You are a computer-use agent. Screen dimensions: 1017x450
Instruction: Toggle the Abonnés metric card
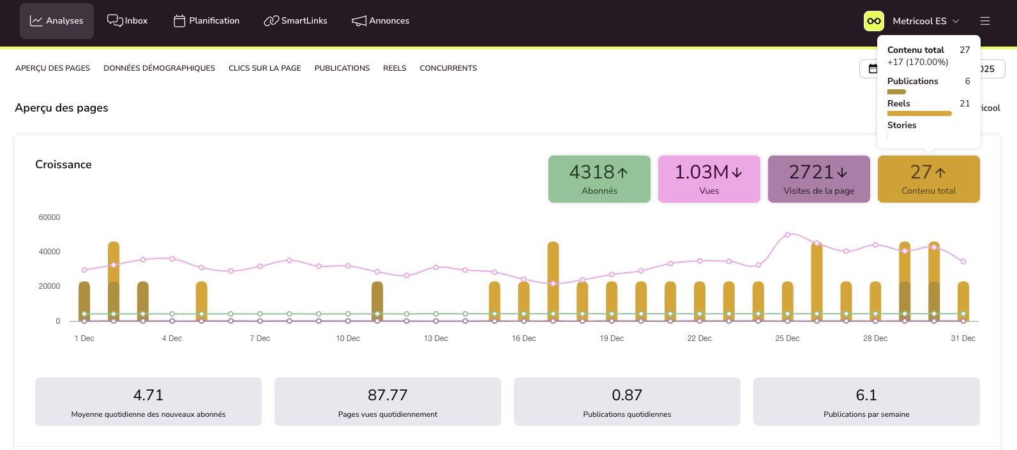point(599,179)
